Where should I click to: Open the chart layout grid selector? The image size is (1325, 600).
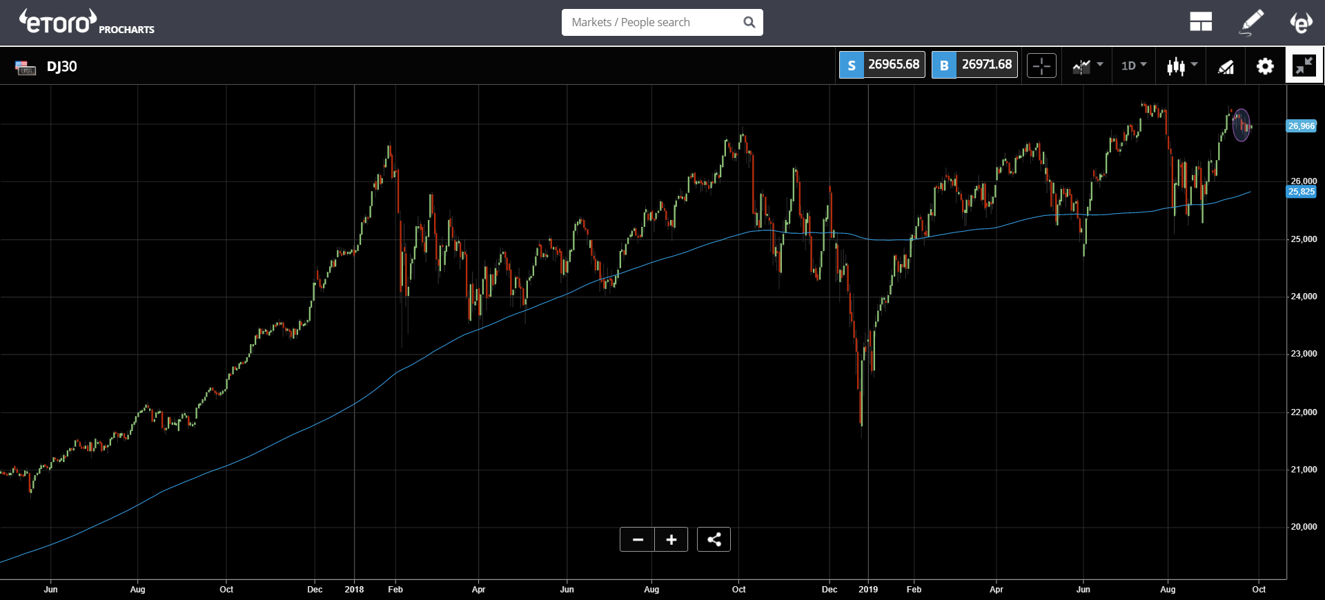click(x=1200, y=22)
